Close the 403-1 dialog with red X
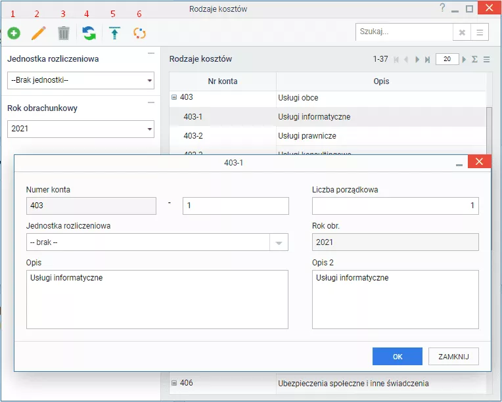 coord(479,162)
